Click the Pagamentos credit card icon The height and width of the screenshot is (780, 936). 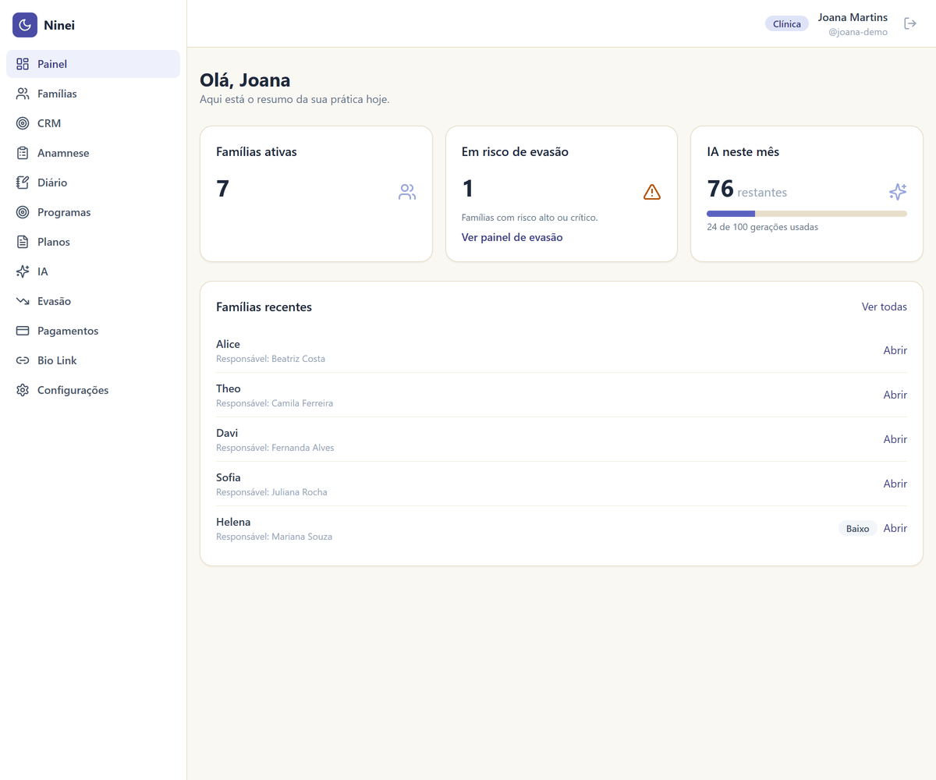pyautogui.click(x=23, y=331)
